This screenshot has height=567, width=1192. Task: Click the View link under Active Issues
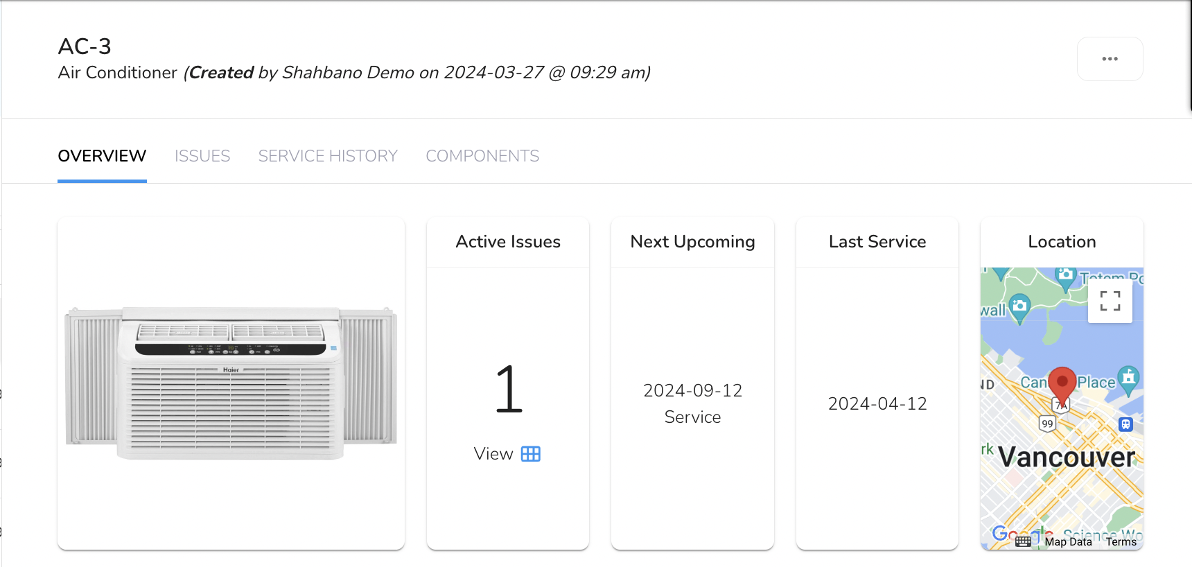(x=493, y=454)
